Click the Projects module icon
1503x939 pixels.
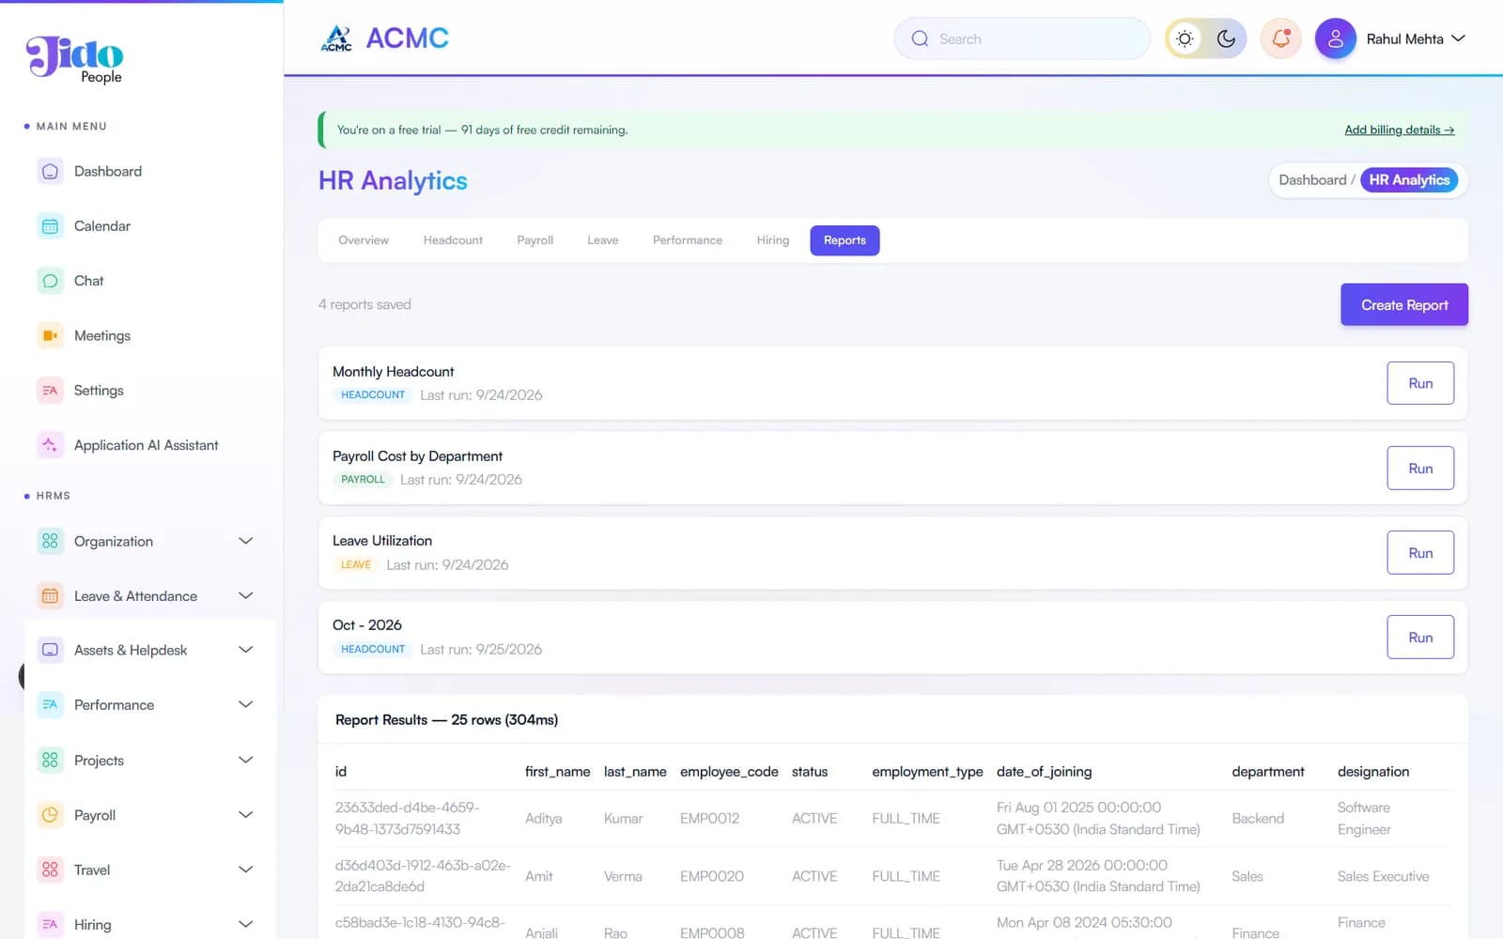tap(50, 761)
